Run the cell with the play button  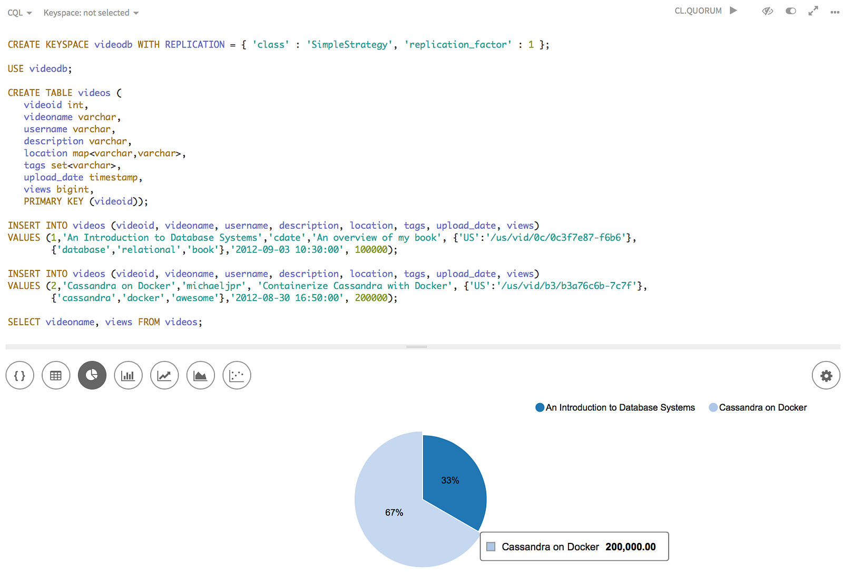[733, 11]
